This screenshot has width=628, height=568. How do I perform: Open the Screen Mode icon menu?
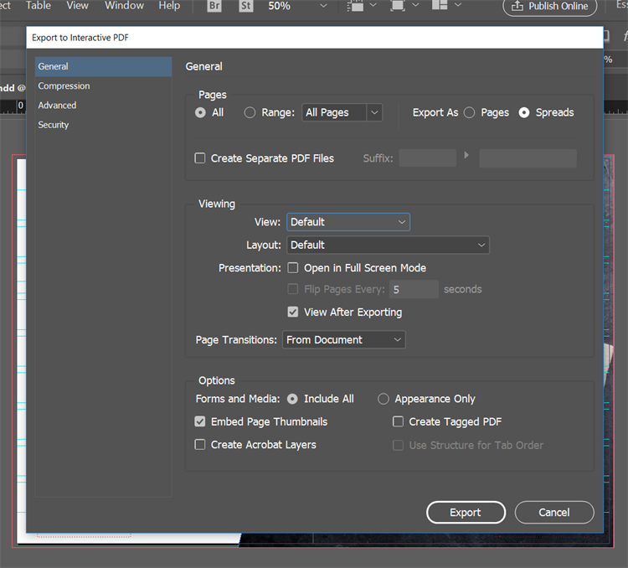coord(403,7)
